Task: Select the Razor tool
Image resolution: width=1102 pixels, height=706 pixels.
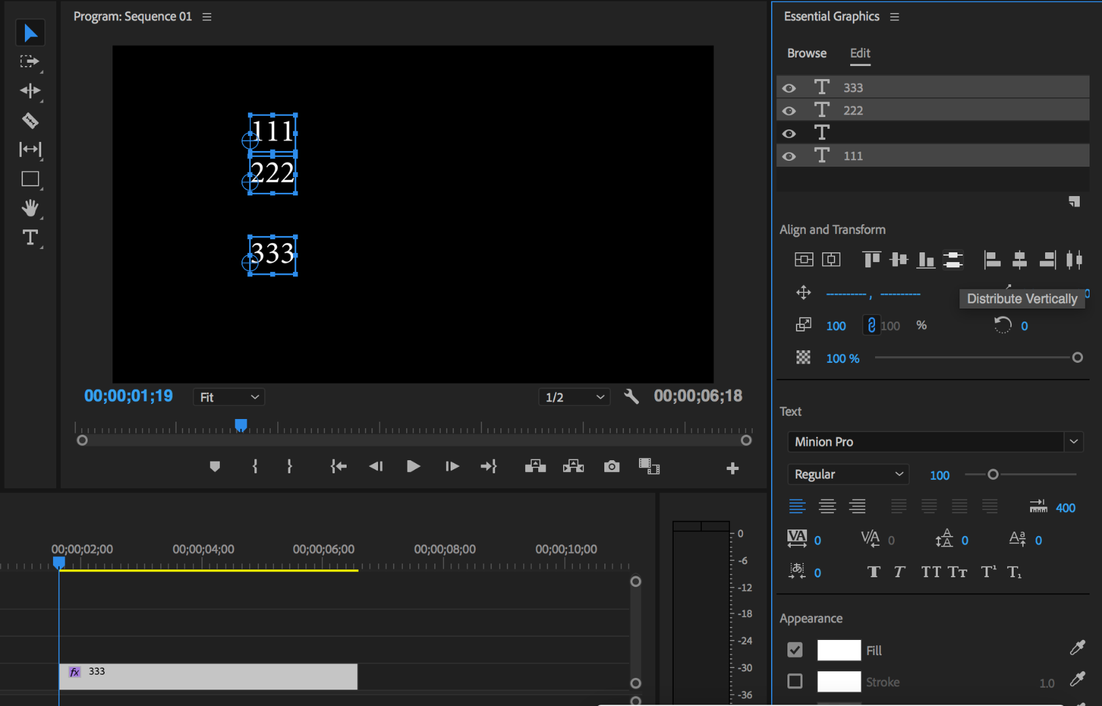Action: tap(30, 120)
